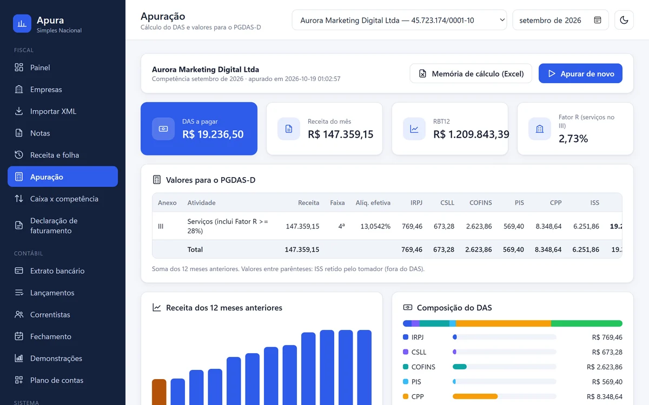The width and height of the screenshot is (649, 405).
Task: Click the Fator R building icon
Action: point(540,129)
